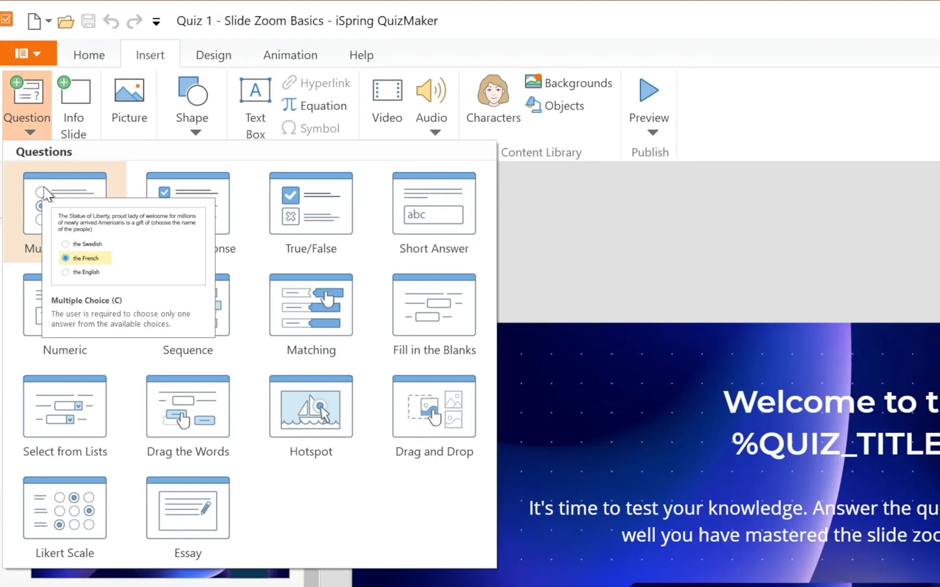Screen dimensions: 940x587
Task: Open the Characters library
Action: coord(493,99)
